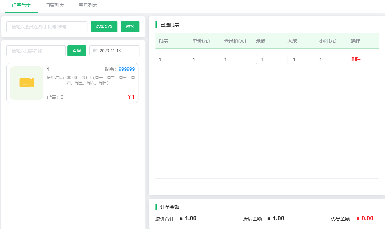Click the 查询 search button
Screen dimensions: 385x229
point(76,51)
